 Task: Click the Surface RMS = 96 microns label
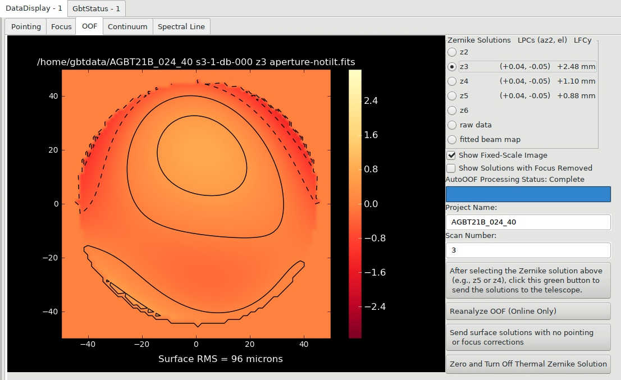pos(221,359)
